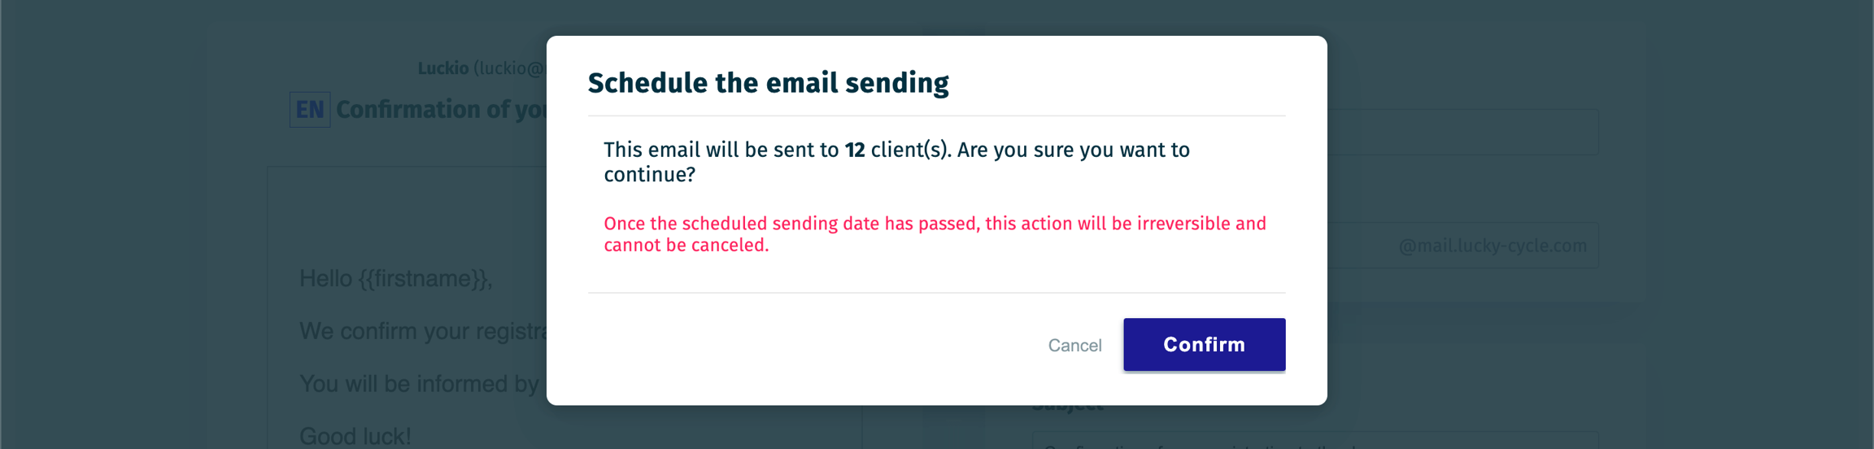Click the 'Schedule the email sending' dialog title
Screen dimensions: 1874x449
768,83
